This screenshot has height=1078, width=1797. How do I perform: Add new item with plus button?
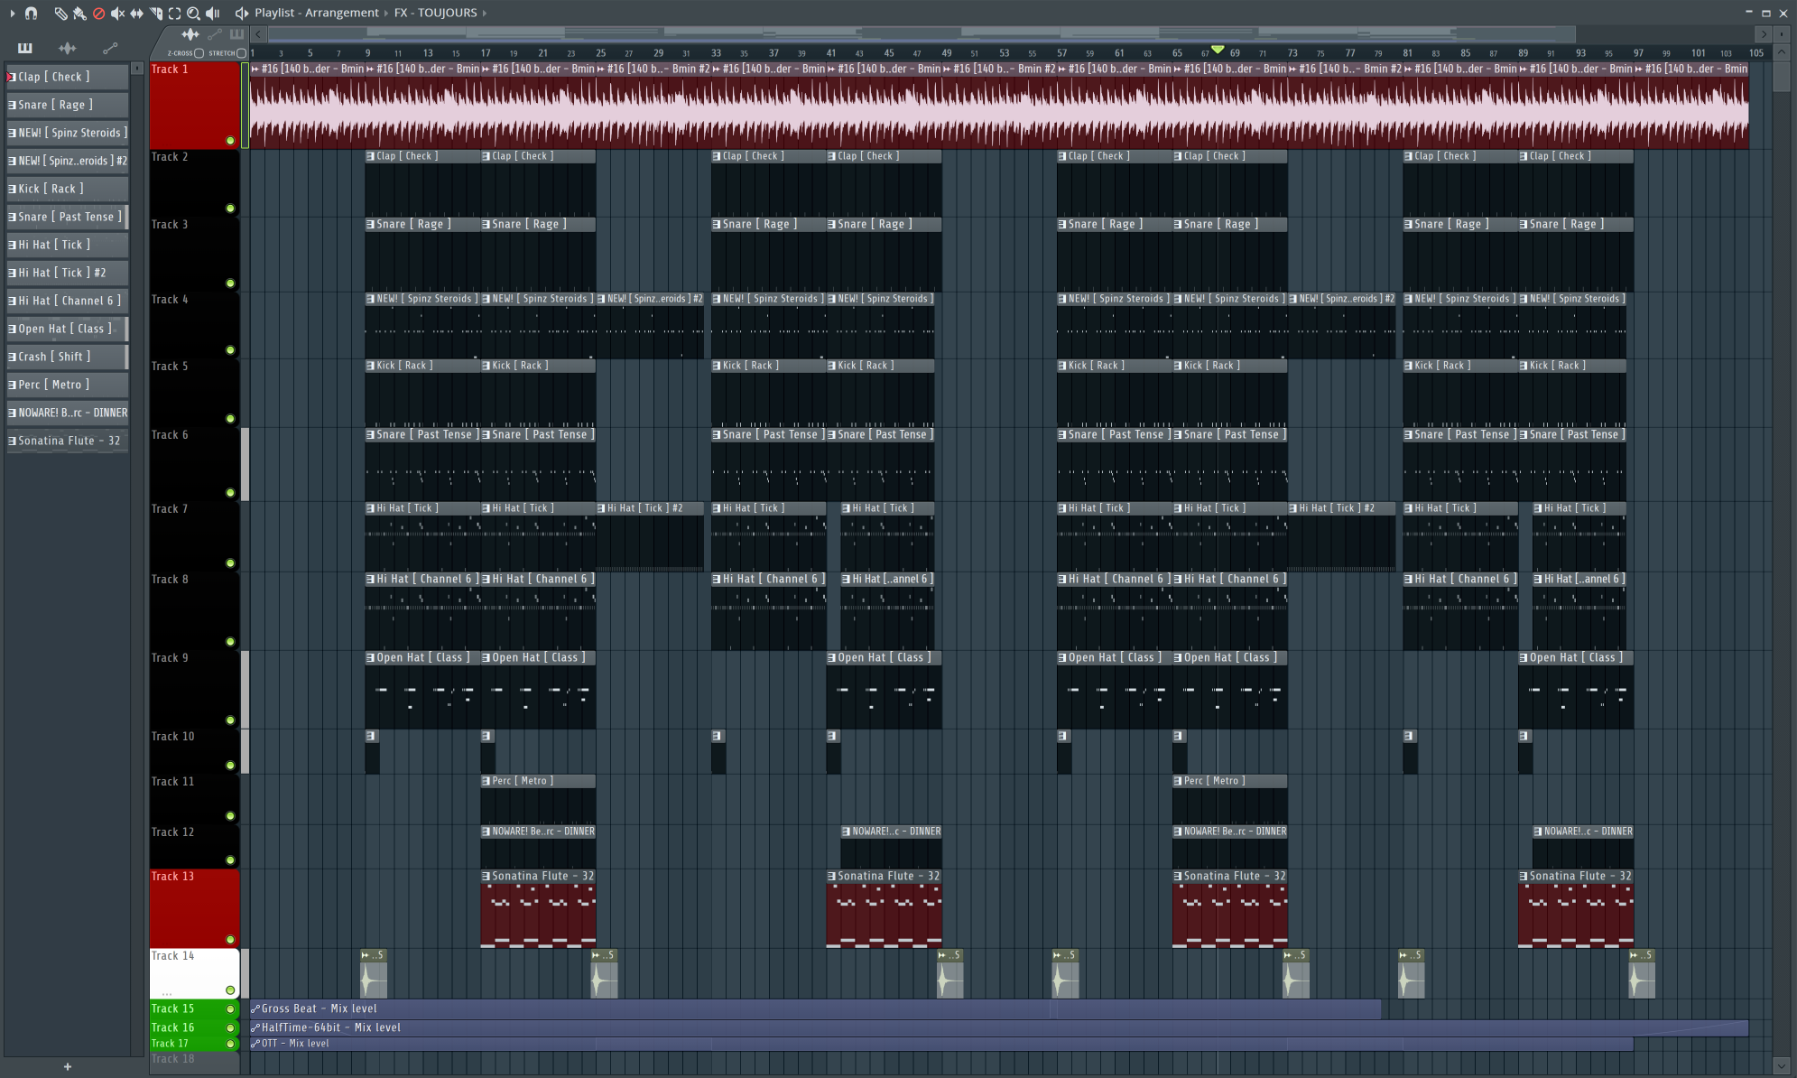tap(67, 1066)
